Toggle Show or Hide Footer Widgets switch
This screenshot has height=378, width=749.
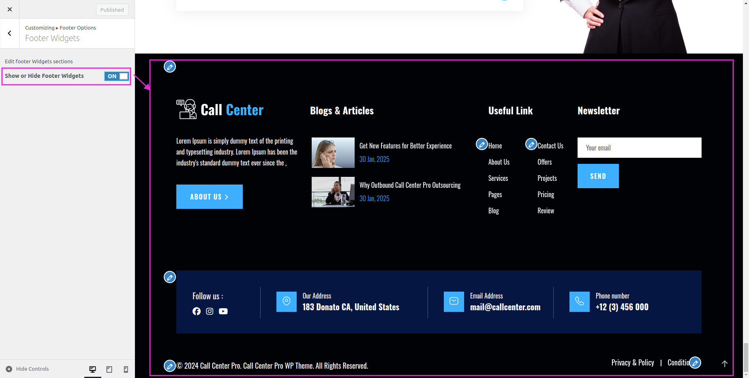click(117, 76)
